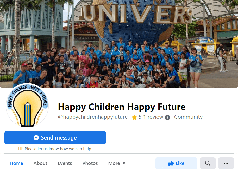Like the Happy Children Happy Future page
The image size is (238, 172).
176,163
